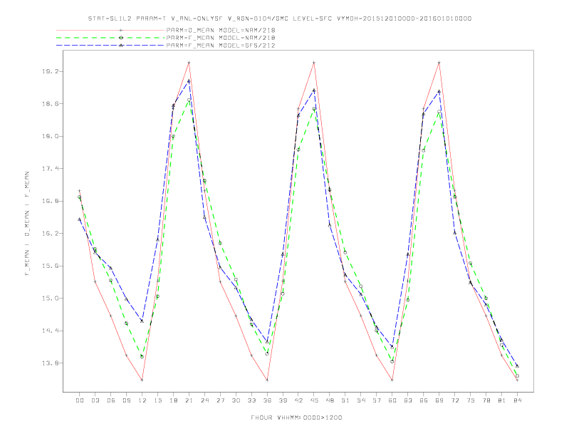This screenshot has width=564, height=436.
Task: Click x-axis forecast hour label 48
Action: tap(330, 400)
